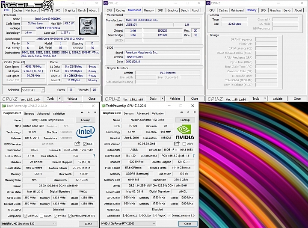Click Tools button in CPU-Z CPU window

(50, 98)
